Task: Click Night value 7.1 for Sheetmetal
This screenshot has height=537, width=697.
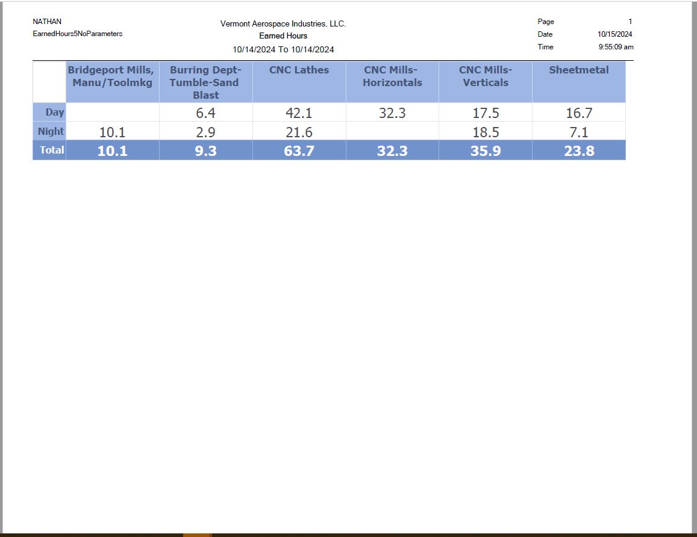Action: click(579, 132)
